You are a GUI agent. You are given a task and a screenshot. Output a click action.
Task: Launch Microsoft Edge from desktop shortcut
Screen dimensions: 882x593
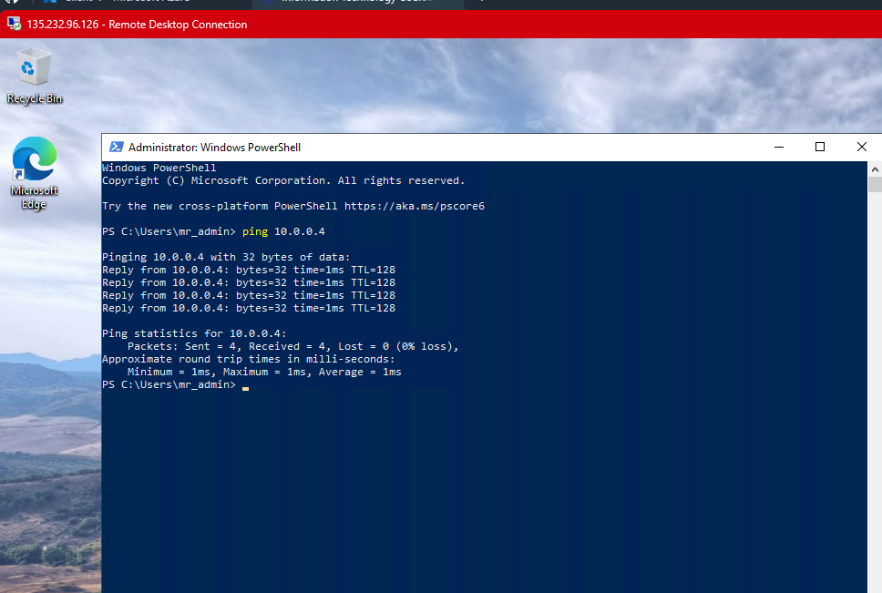tap(35, 173)
